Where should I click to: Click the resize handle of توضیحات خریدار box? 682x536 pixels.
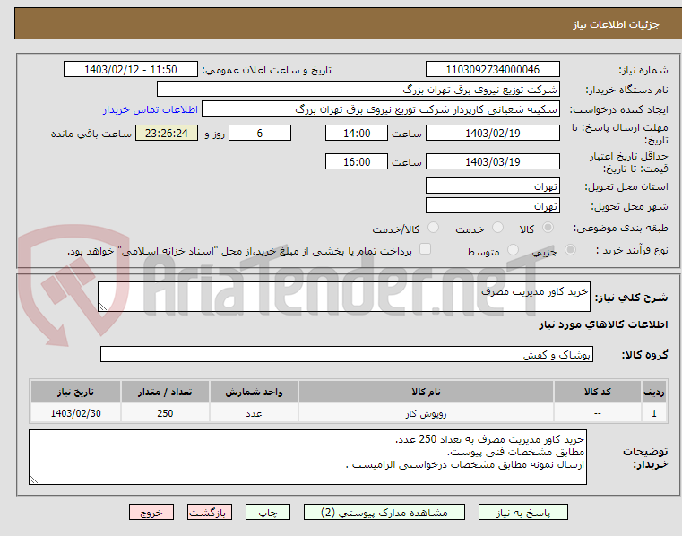point(33,480)
